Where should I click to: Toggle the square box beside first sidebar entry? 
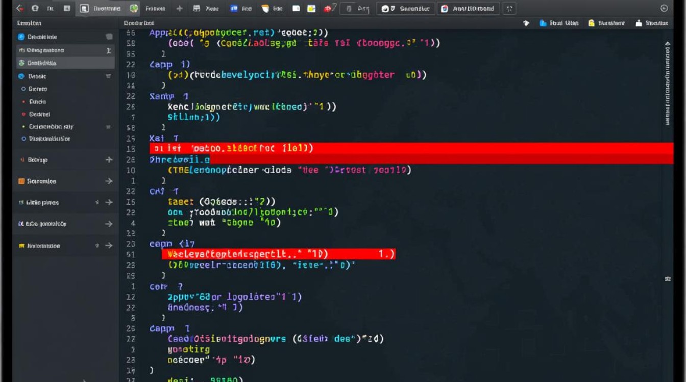coord(109,37)
